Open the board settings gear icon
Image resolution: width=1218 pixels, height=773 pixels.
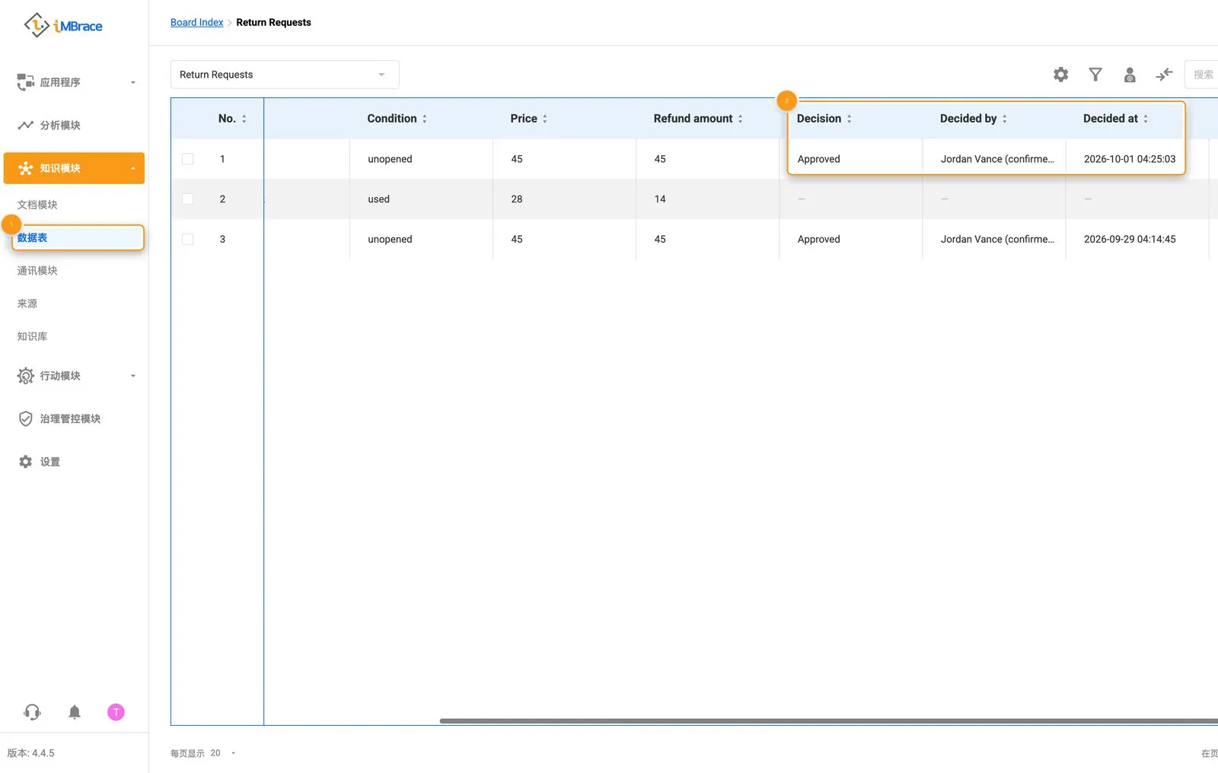(1060, 75)
